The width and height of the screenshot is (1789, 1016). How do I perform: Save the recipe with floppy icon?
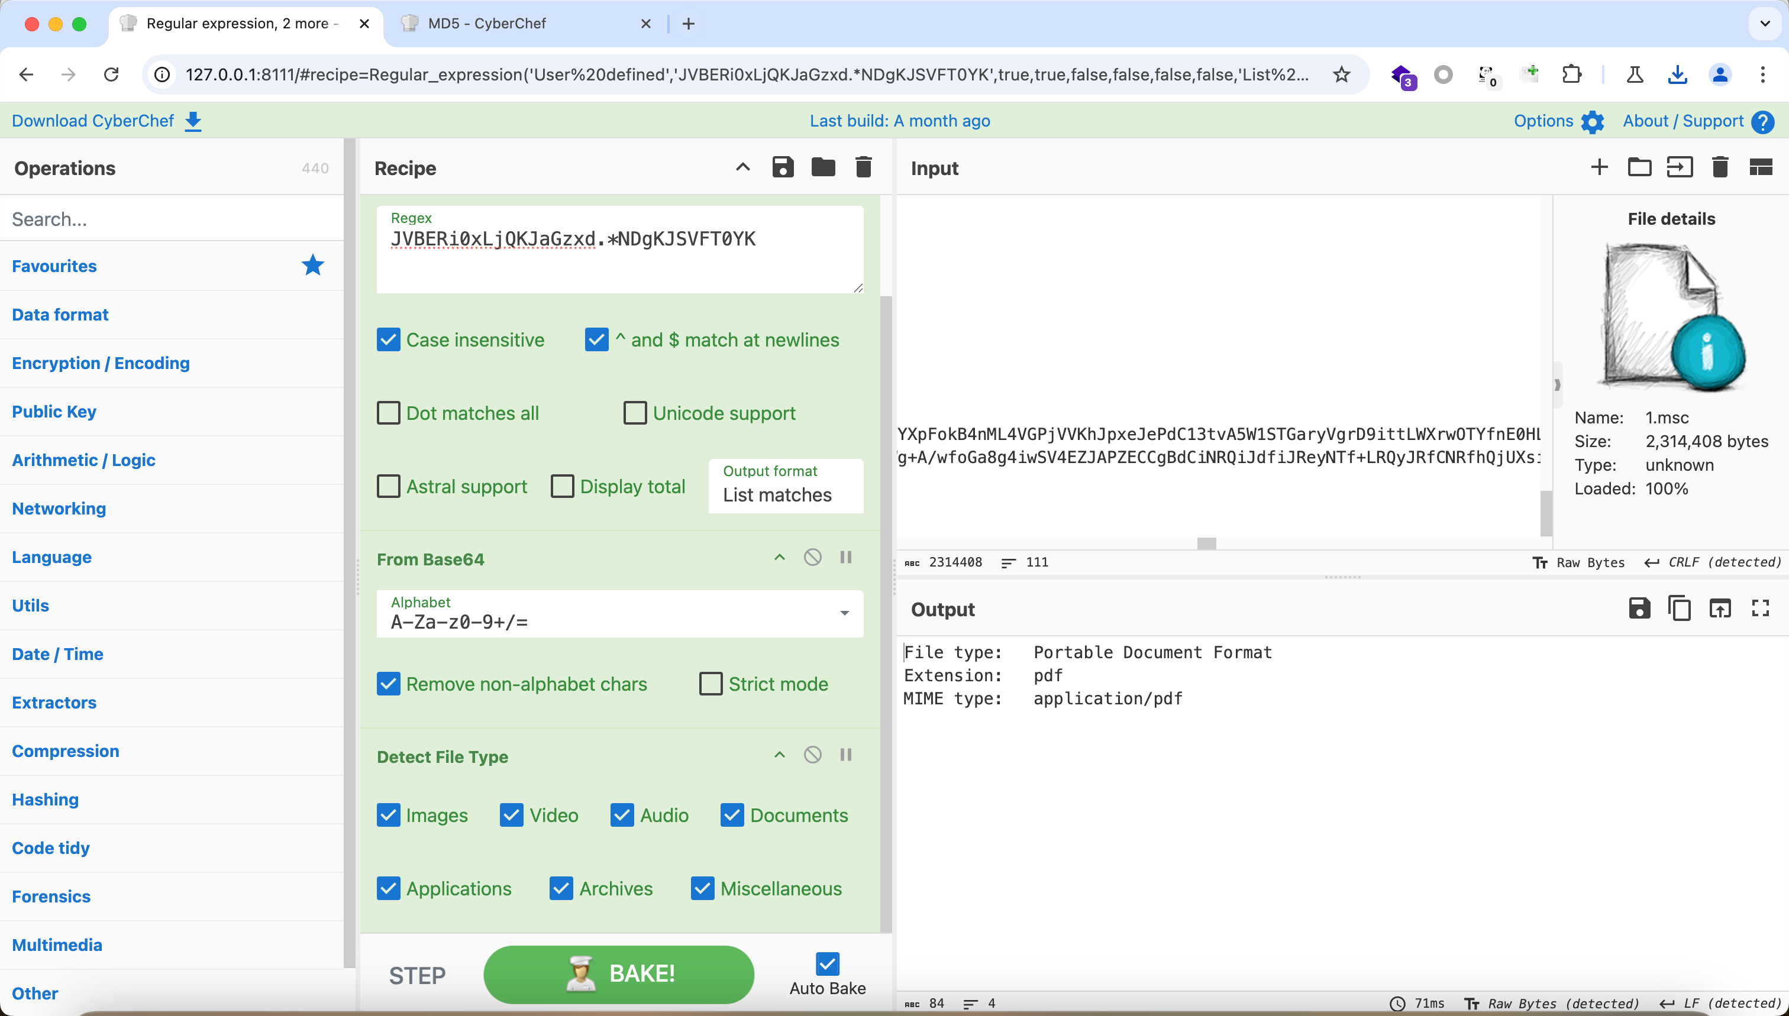783,167
